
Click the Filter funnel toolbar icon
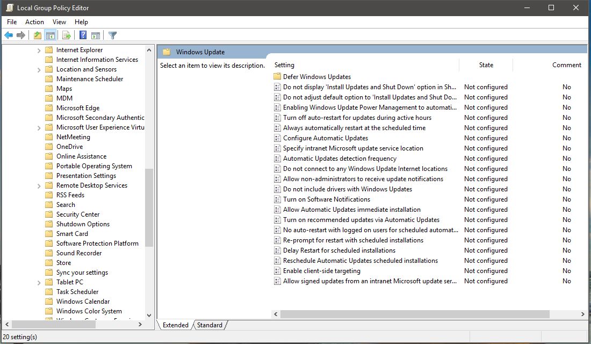click(112, 35)
